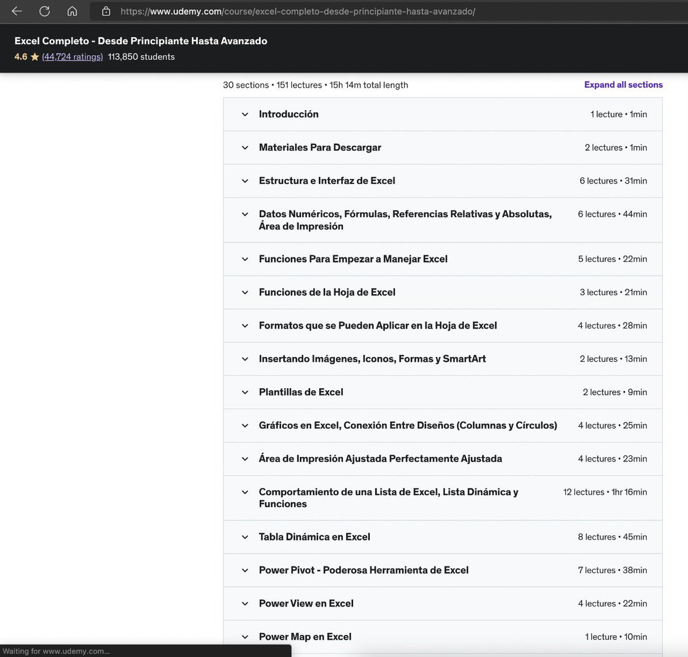Click the 2 lectures • 13min label
The width and height of the screenshot is (688, 657).
coord(613,359)
